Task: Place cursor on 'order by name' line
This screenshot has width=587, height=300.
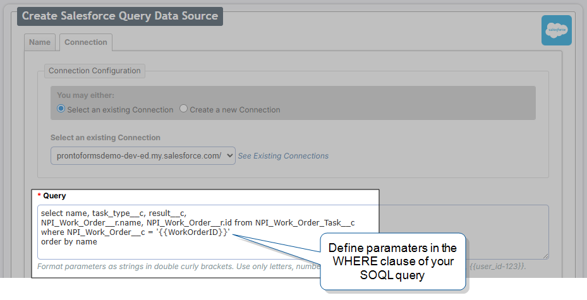Action: point(70,242)
